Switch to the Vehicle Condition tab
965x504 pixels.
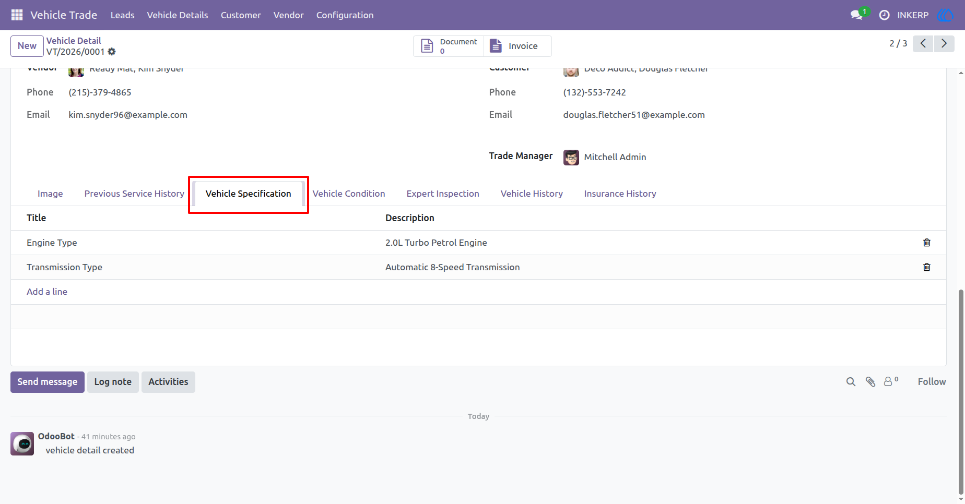coord(349,194)
